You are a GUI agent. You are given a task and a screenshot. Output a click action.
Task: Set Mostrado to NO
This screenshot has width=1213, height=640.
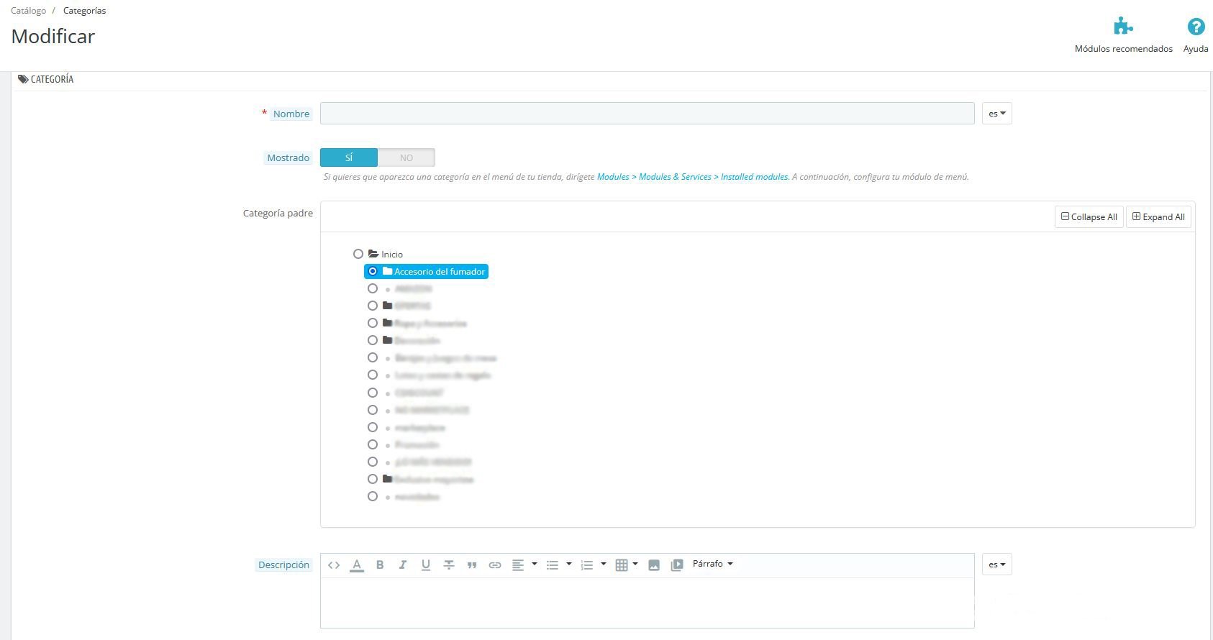pos(406,157)
